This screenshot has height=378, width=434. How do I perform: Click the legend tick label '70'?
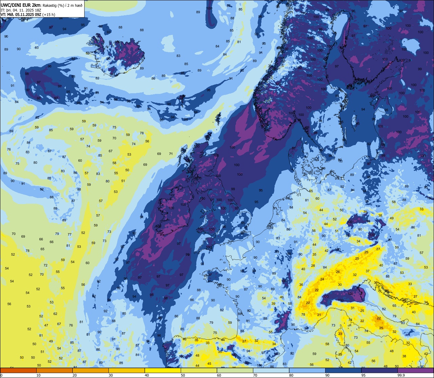(255, 375)
